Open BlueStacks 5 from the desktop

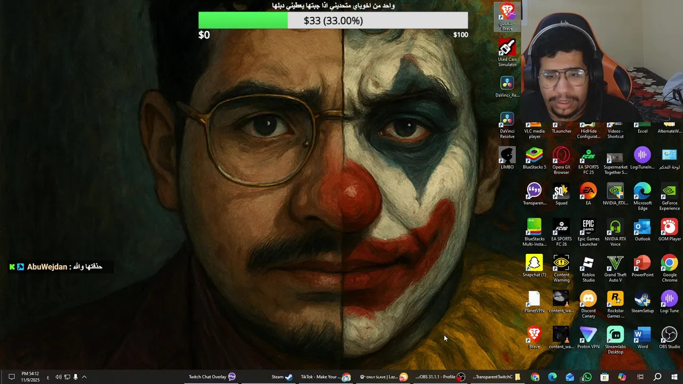click(x=534, y=159)
